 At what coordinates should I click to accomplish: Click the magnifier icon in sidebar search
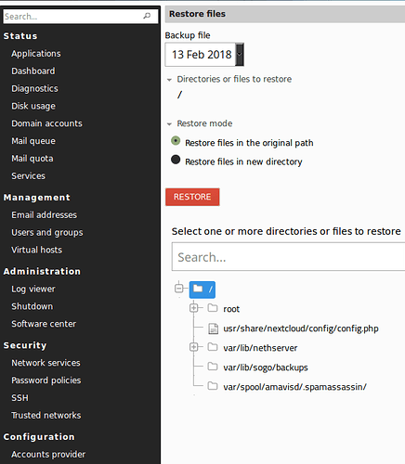coord(147,16)
